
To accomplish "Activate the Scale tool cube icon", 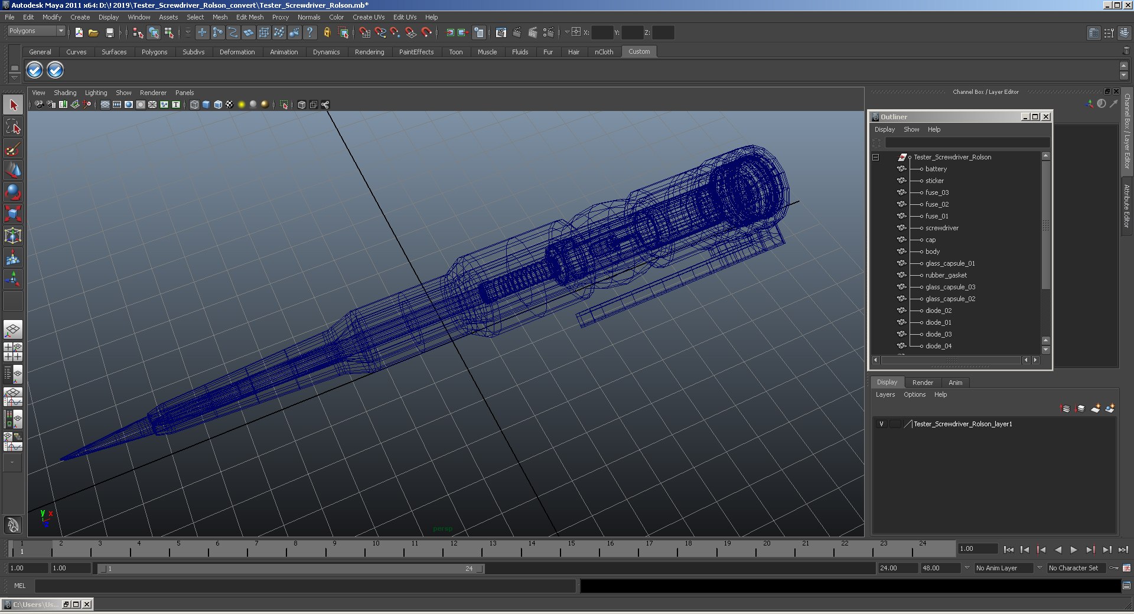I will coord(13,214).
